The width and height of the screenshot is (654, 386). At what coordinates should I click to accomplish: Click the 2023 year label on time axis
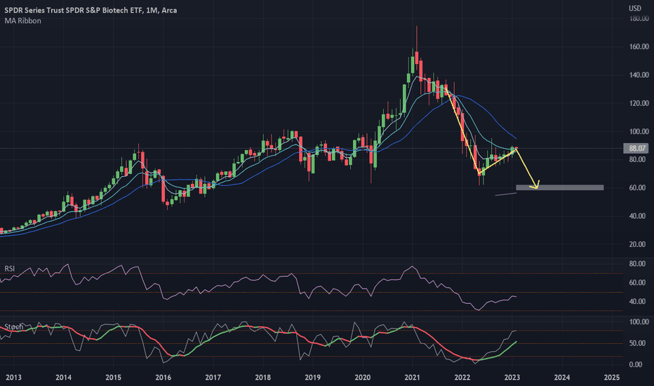point(512,378)
